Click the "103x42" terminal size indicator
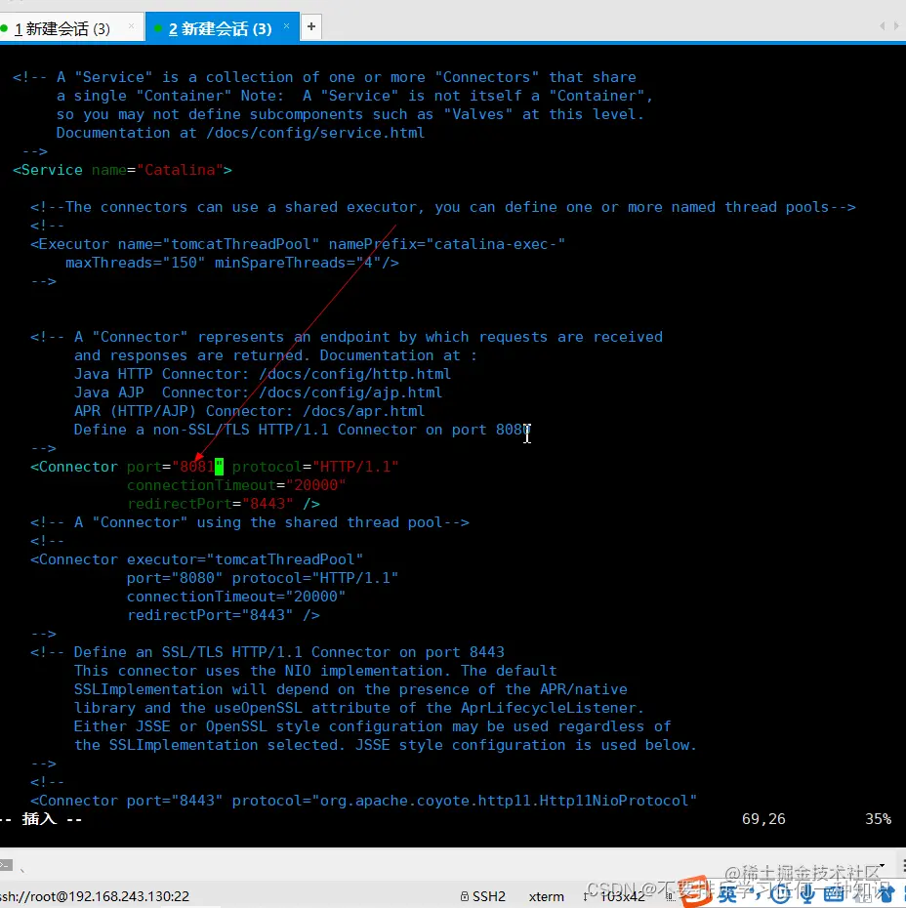Viewport: 906px width, 908px height. pyautogui.click(x=622, y=896)
